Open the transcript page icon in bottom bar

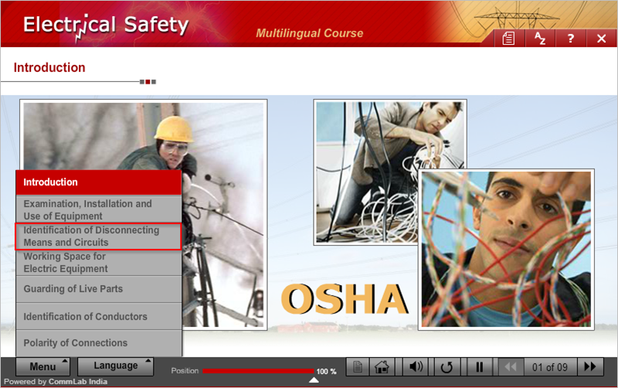(355, 366)
